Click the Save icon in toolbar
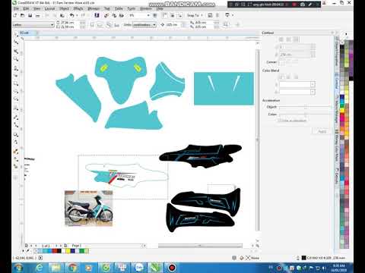Viewport: 365px width, 273px height. coord(30,15)
